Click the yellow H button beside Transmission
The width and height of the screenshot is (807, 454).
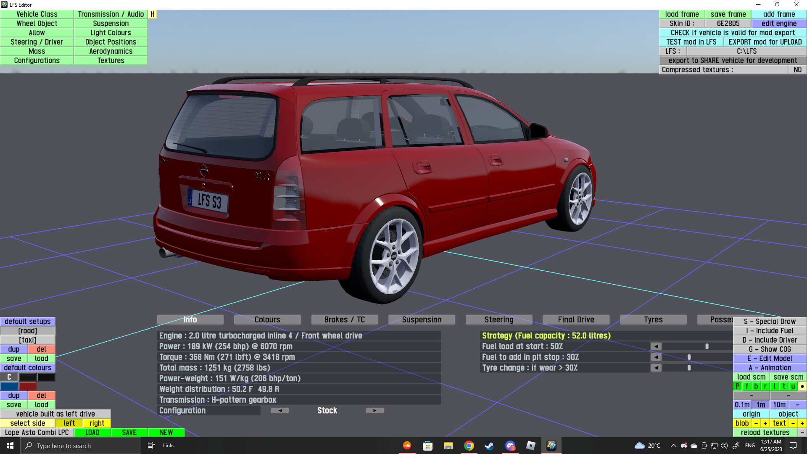click(153, 14)
